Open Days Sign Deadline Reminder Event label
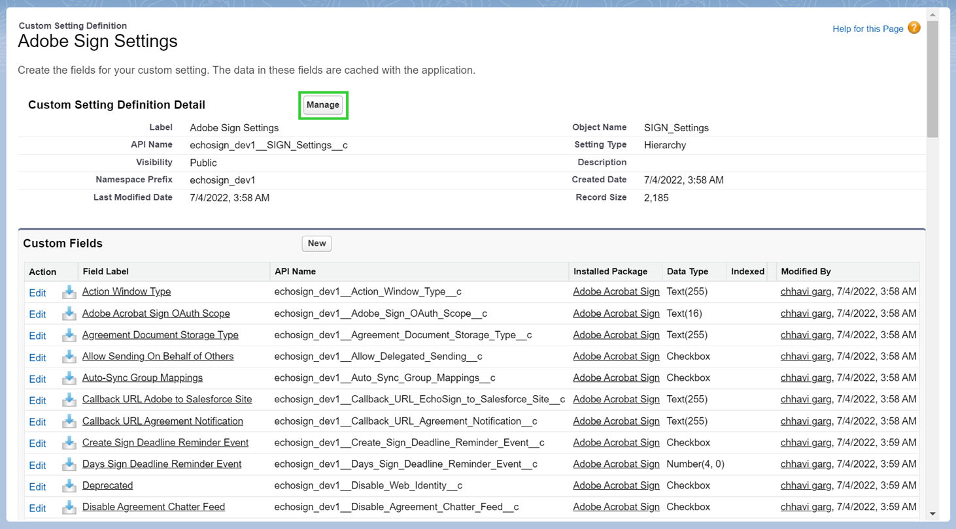Screen dimensions: 956x529 [x=162, y=464]
